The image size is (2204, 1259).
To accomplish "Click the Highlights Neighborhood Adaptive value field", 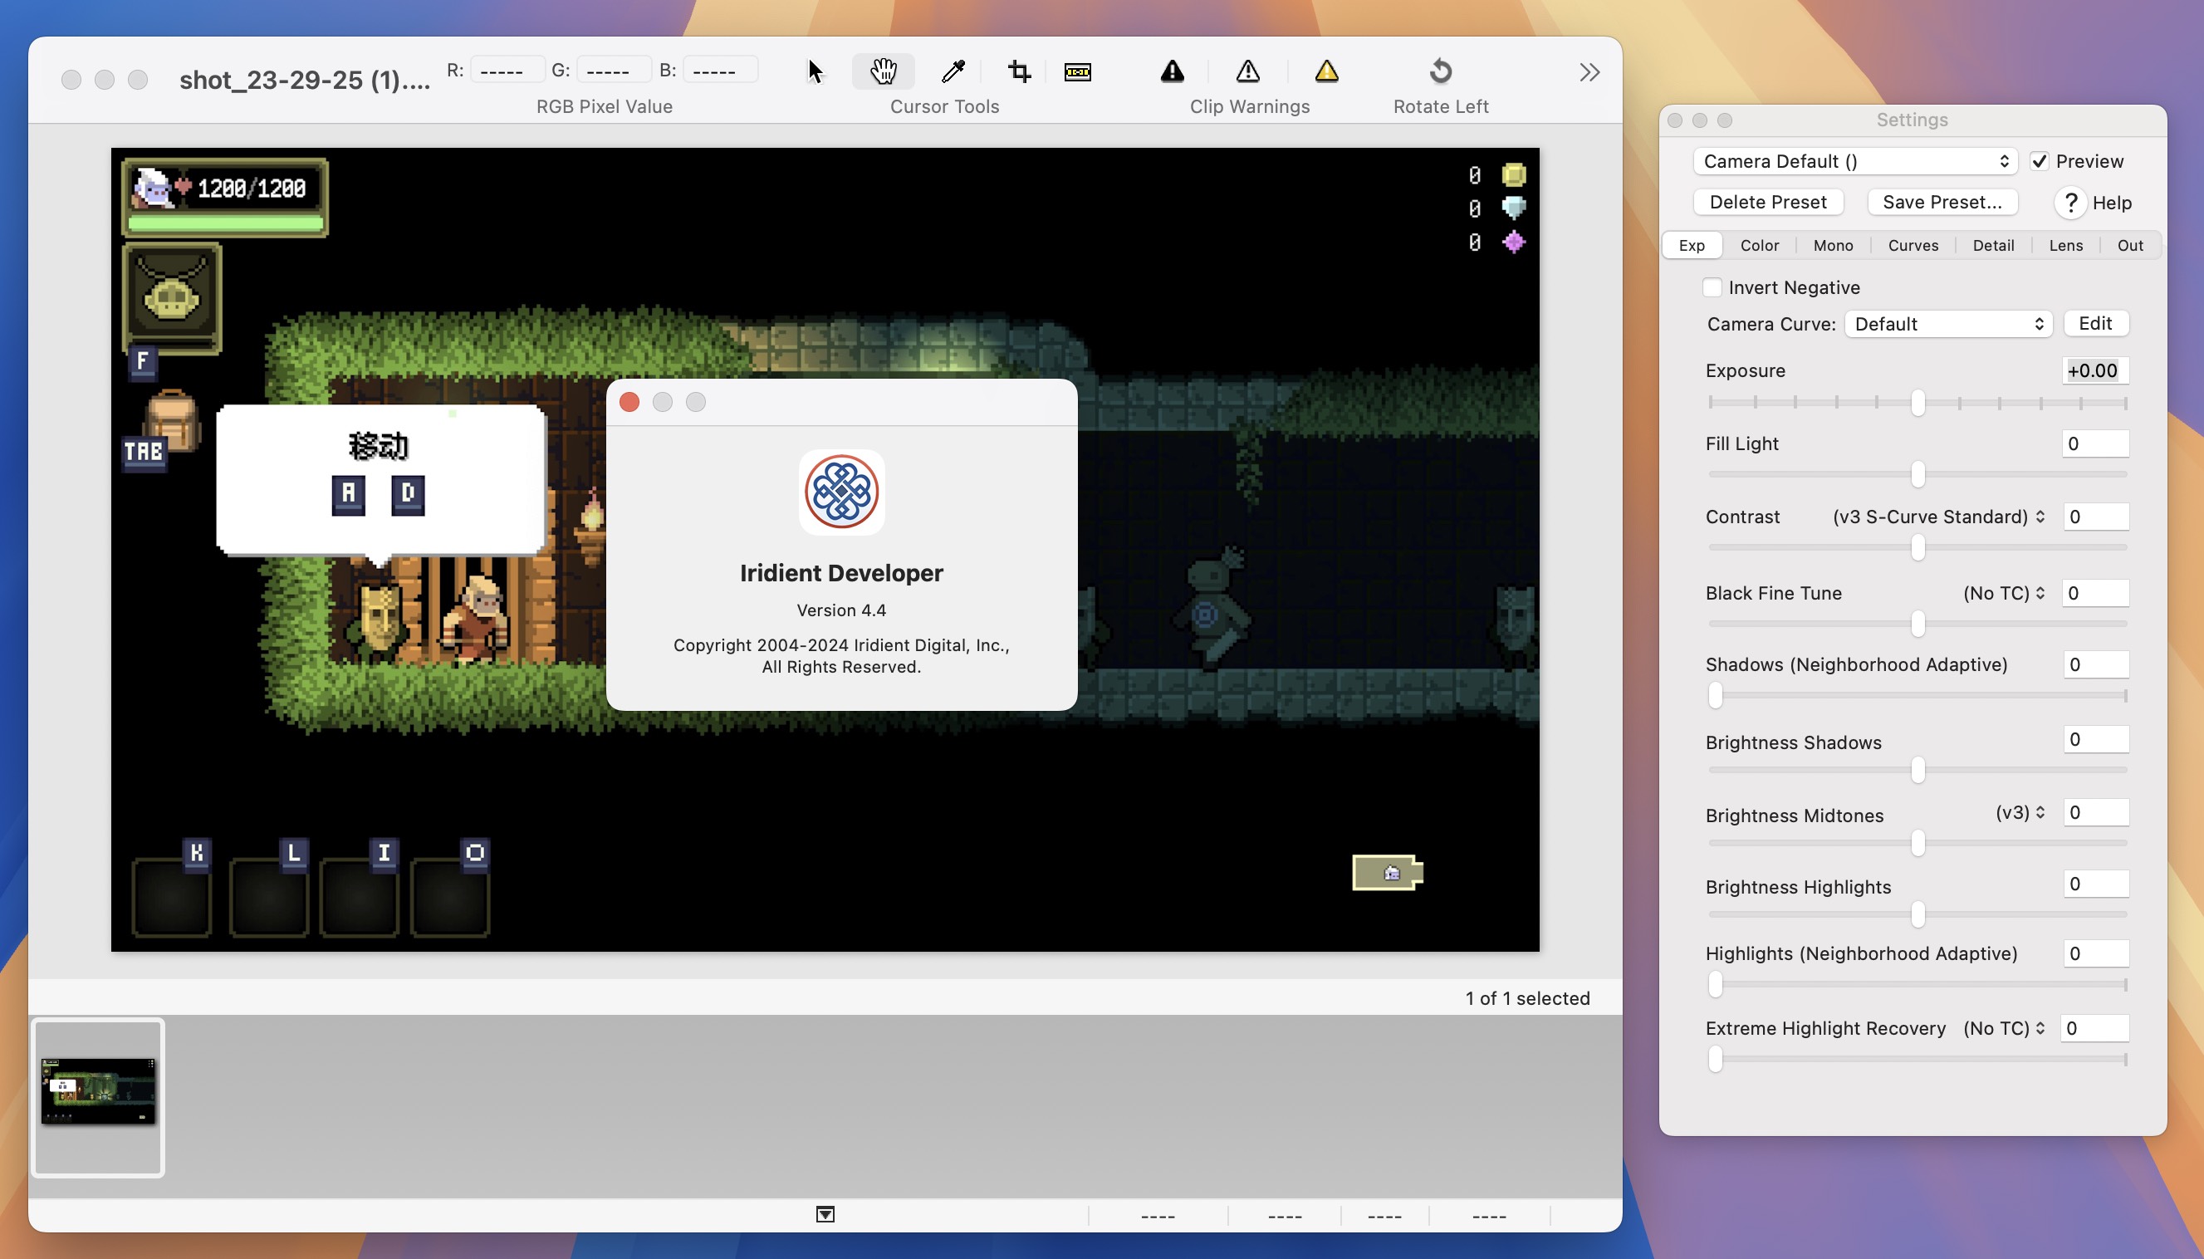I will [2095, 953].
